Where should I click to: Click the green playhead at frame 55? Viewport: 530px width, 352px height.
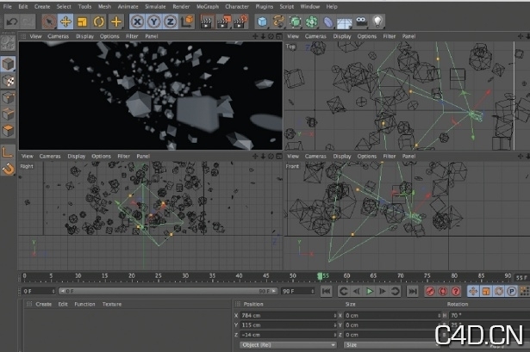point(320,276)
